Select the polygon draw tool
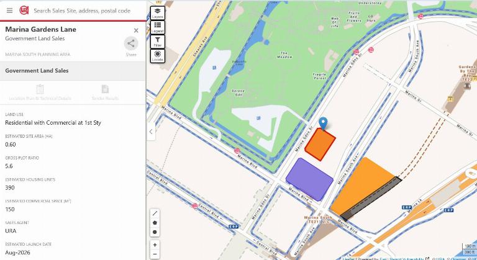 (155, 223)
